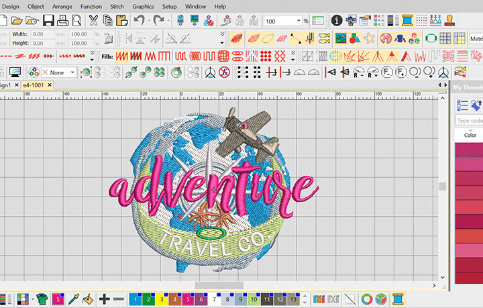Open the Graphics menu

click(143, 6)
